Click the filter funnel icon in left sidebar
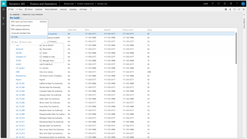This screenshot has height=139, width=247. pos(3,18)
